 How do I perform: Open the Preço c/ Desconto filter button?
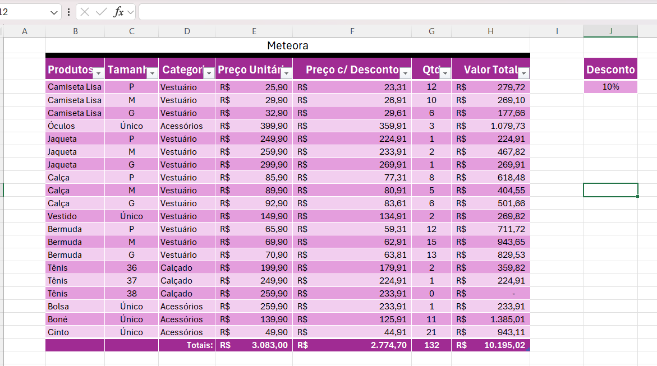[x=405, y=73]
